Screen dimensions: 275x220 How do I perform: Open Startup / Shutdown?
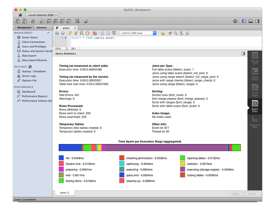pos(34,71)
